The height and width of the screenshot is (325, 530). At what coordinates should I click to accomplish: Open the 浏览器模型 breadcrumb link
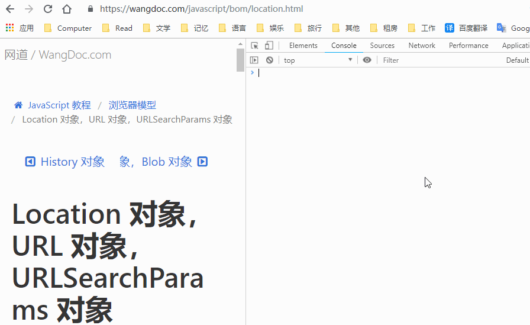click(132, 105)
